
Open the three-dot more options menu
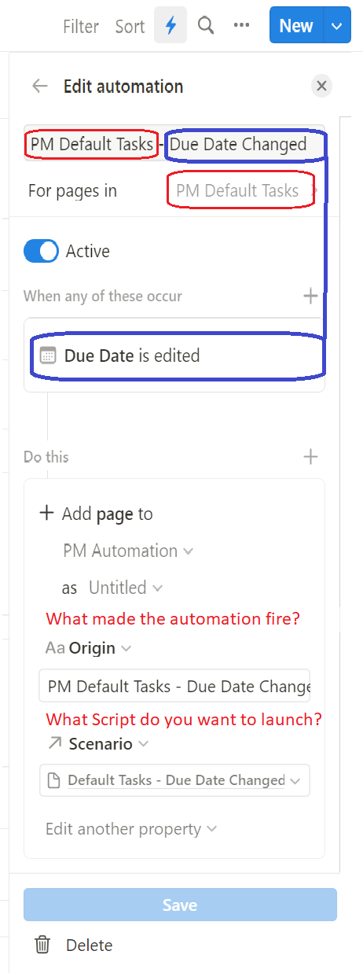point(241,26)
